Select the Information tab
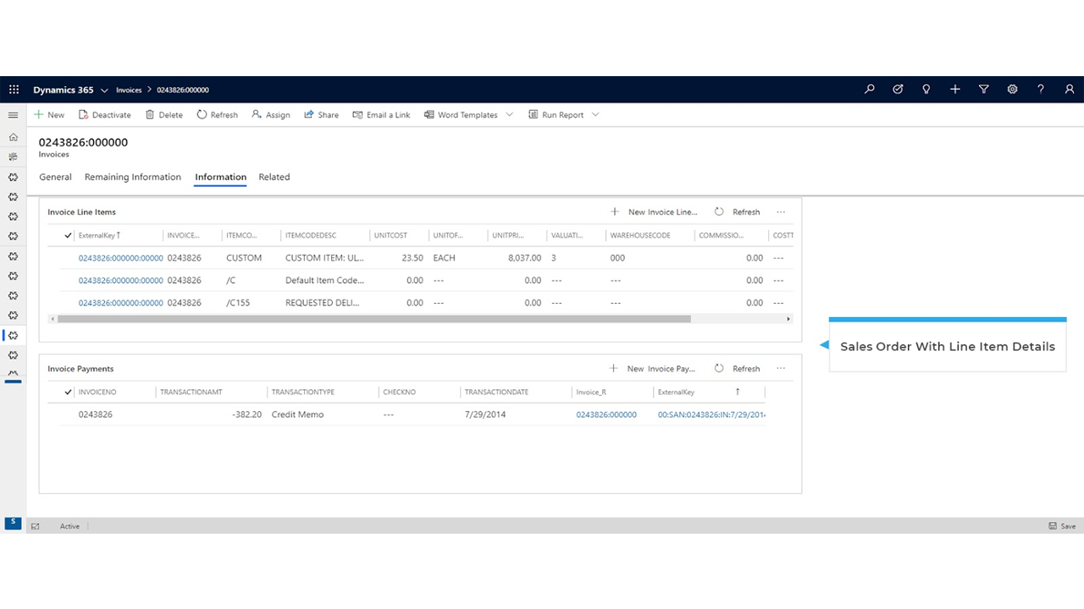 220,178
